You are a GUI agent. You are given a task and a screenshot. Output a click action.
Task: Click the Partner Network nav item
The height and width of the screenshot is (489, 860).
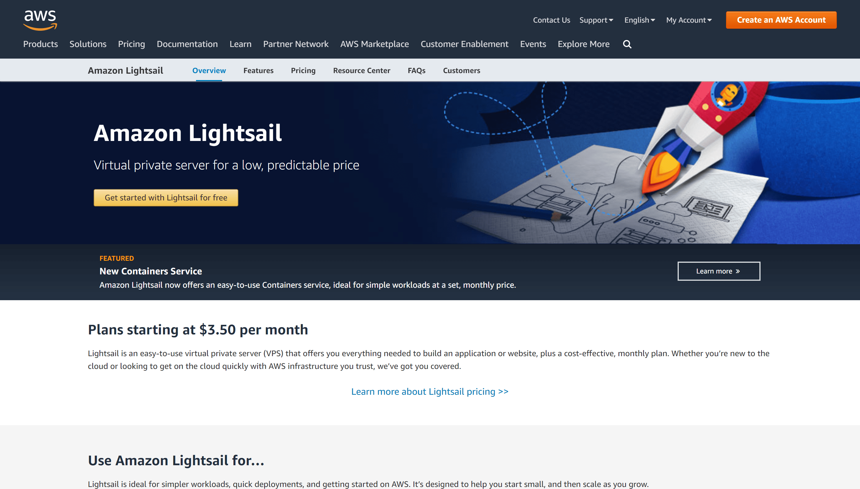pos(295,44)
